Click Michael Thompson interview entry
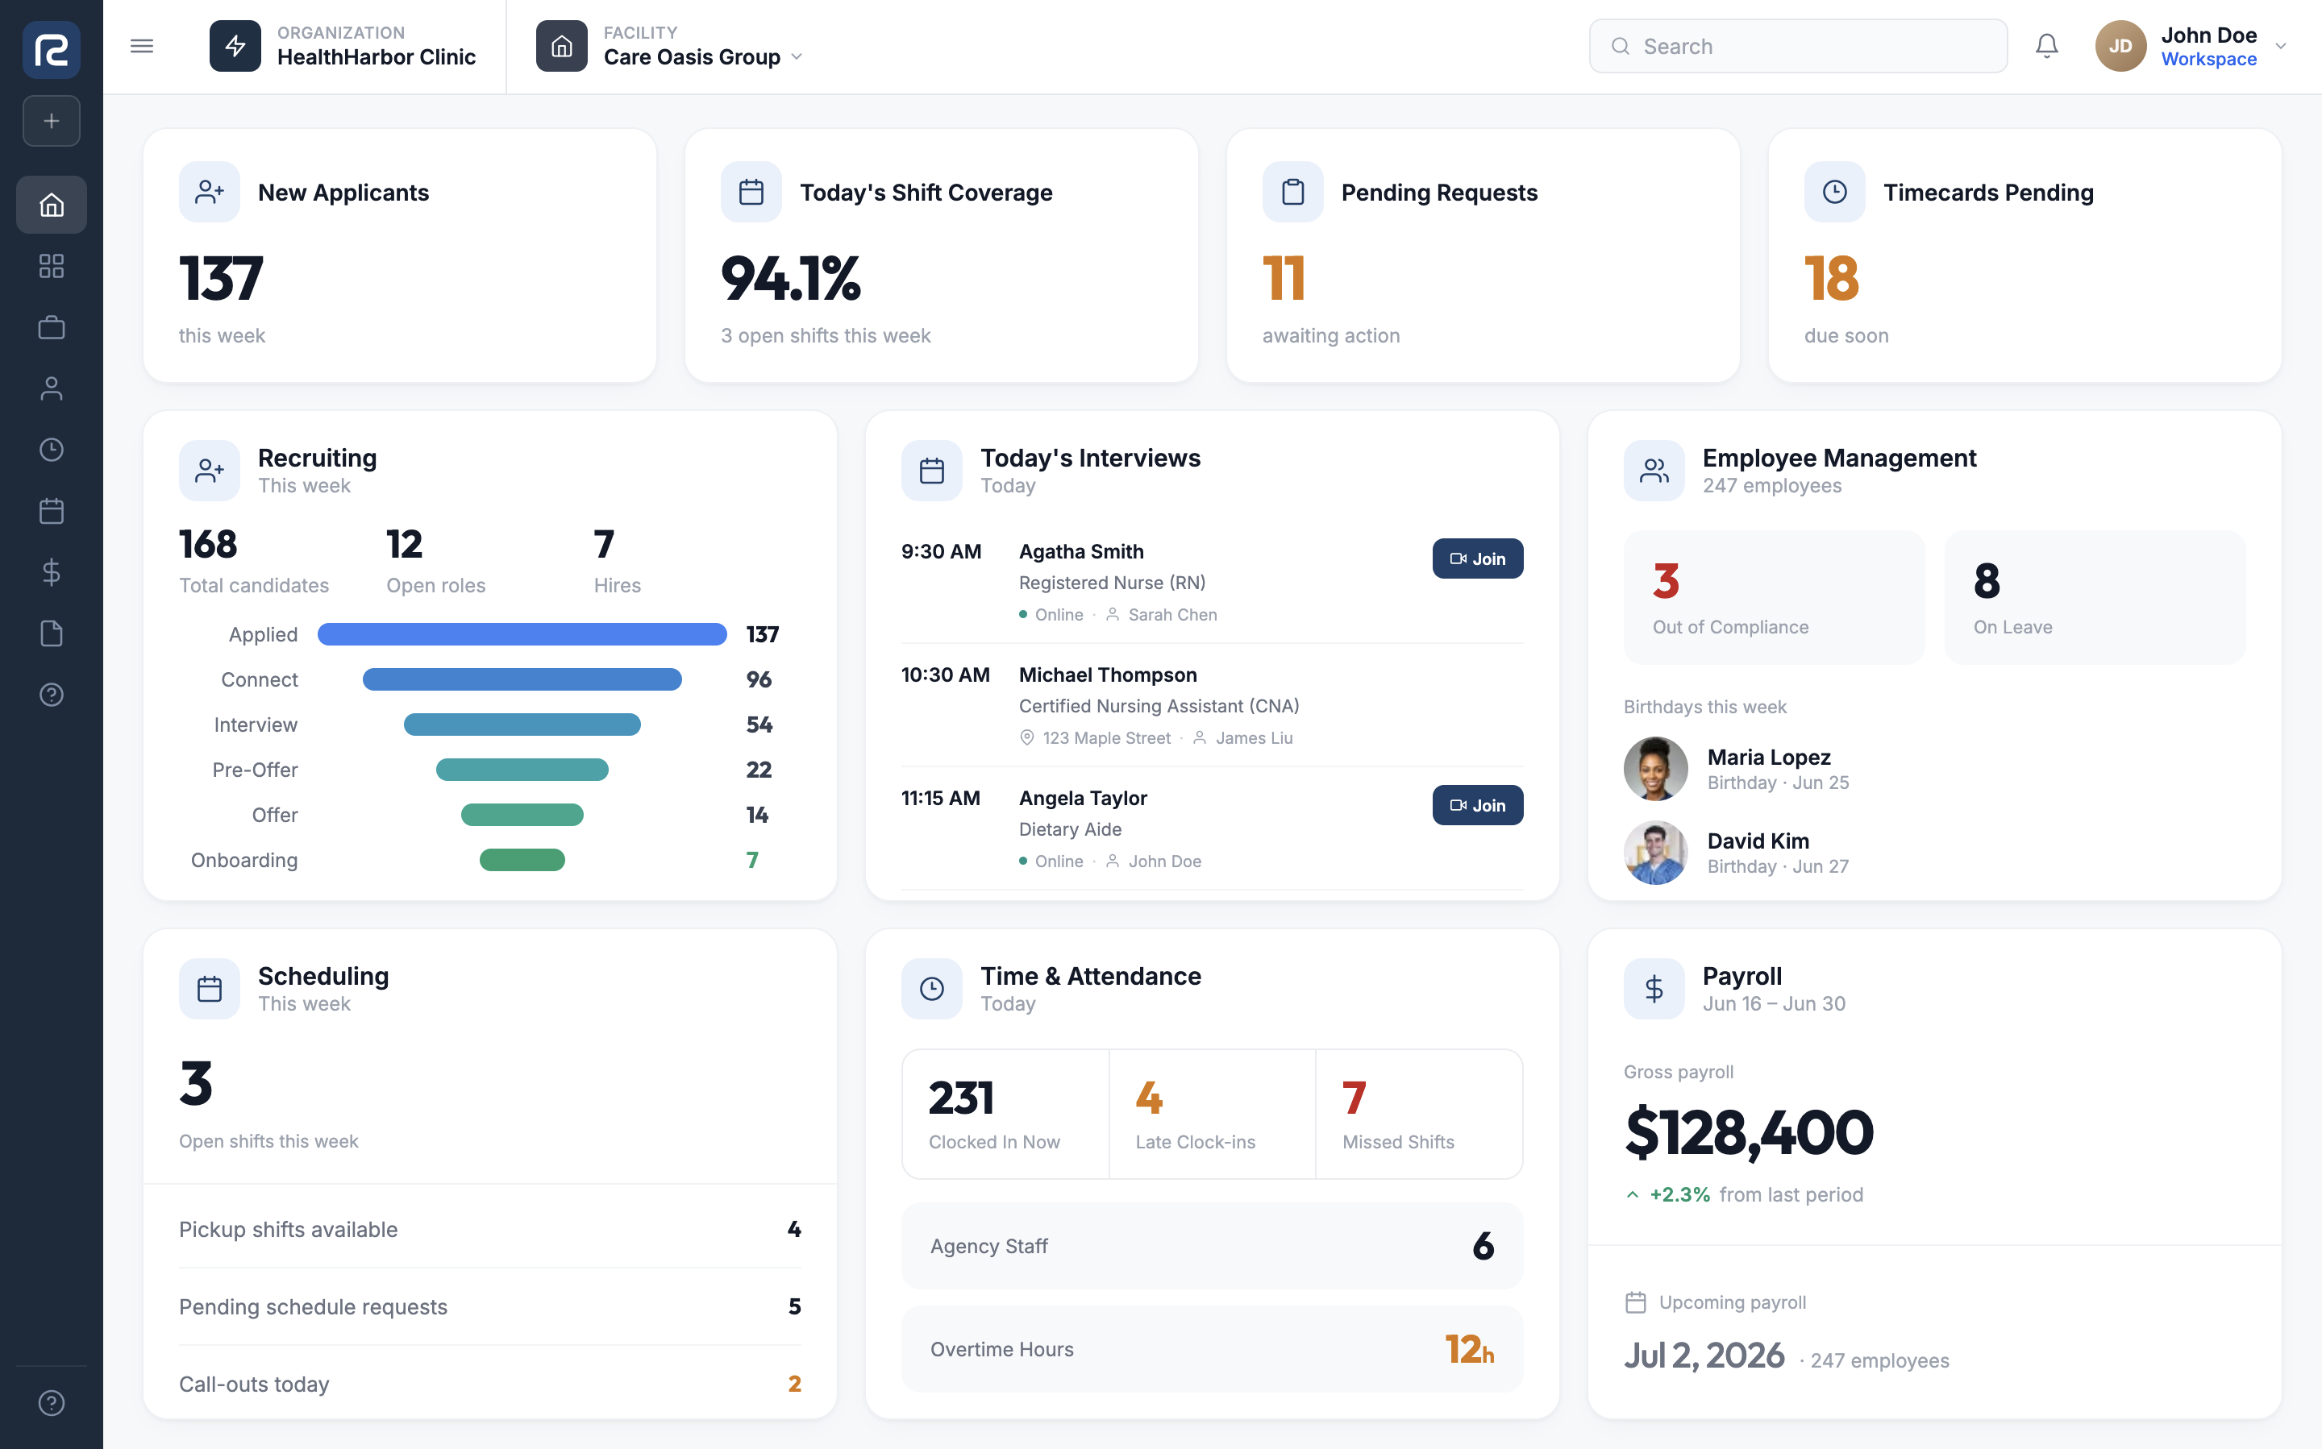Image resolution: width=2322 pixels, height=1449 pixels. click(x=1212, y=705)
